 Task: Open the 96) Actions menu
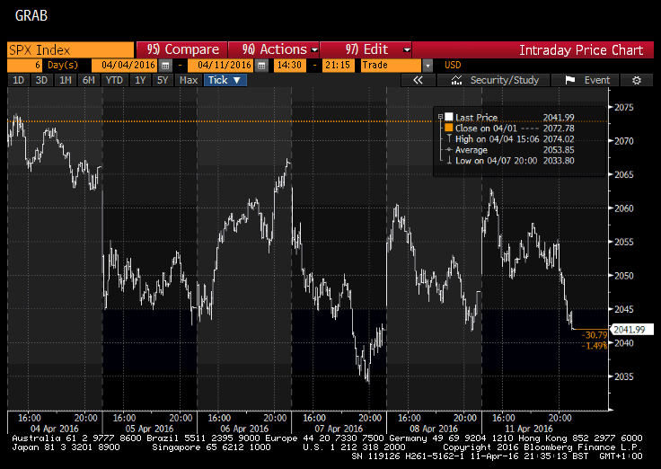[x=274, y=49]
